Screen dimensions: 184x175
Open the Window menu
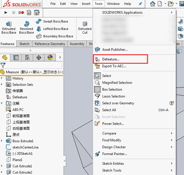[113, 4]
